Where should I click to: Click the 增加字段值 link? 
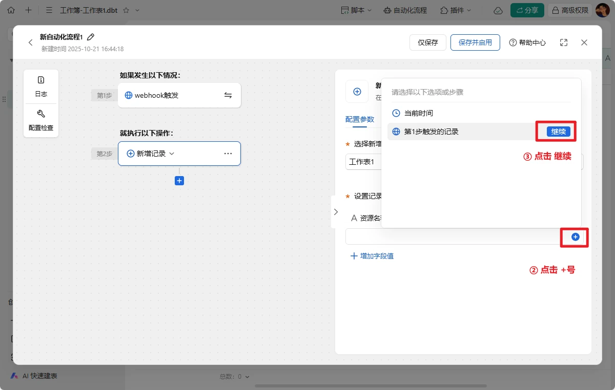click(x=372, y=256)
